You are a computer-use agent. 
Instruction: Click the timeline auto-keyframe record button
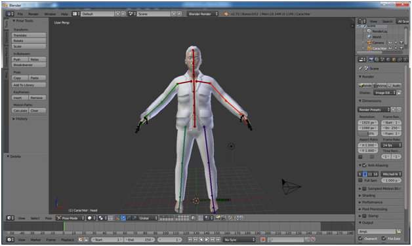[262, 239]
